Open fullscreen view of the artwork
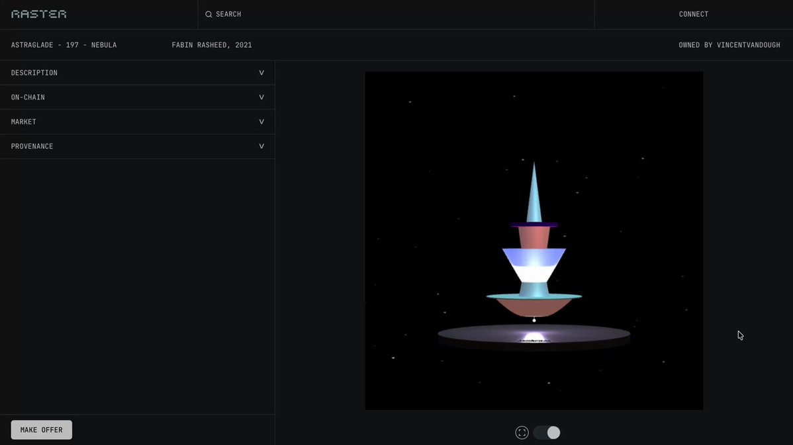 522,432
